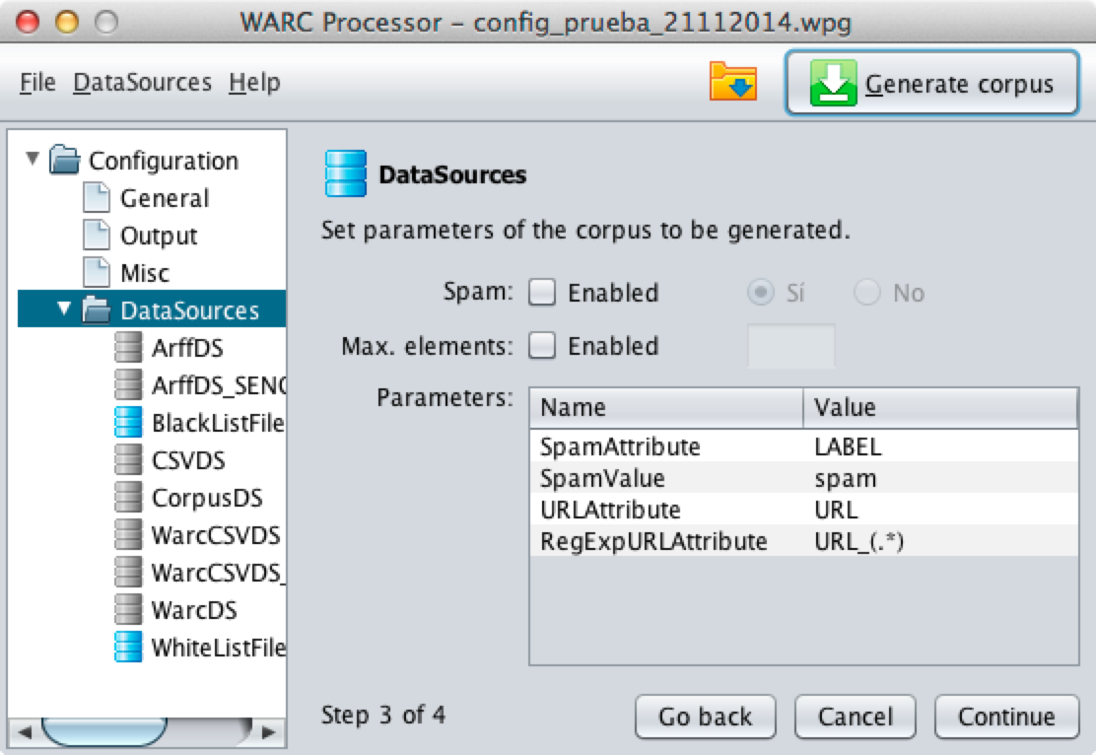Image resolution: width=1096 pixels, height=755 pixels.
Task: Click the CorpusDS data source icon
Action: [x=128, y=498]
